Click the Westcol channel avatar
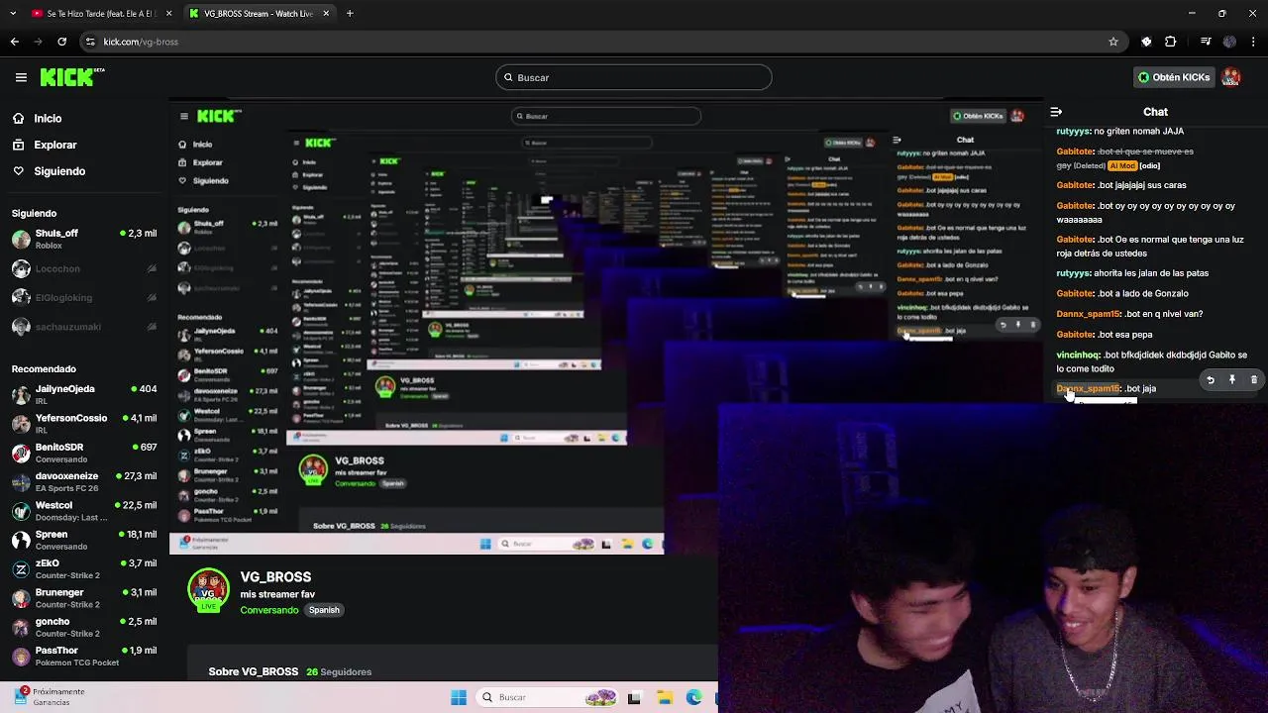The image size is (1268, 713). (21, 511)
